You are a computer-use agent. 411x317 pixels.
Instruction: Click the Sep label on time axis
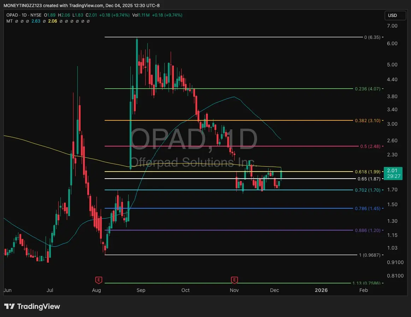(141, 290)
